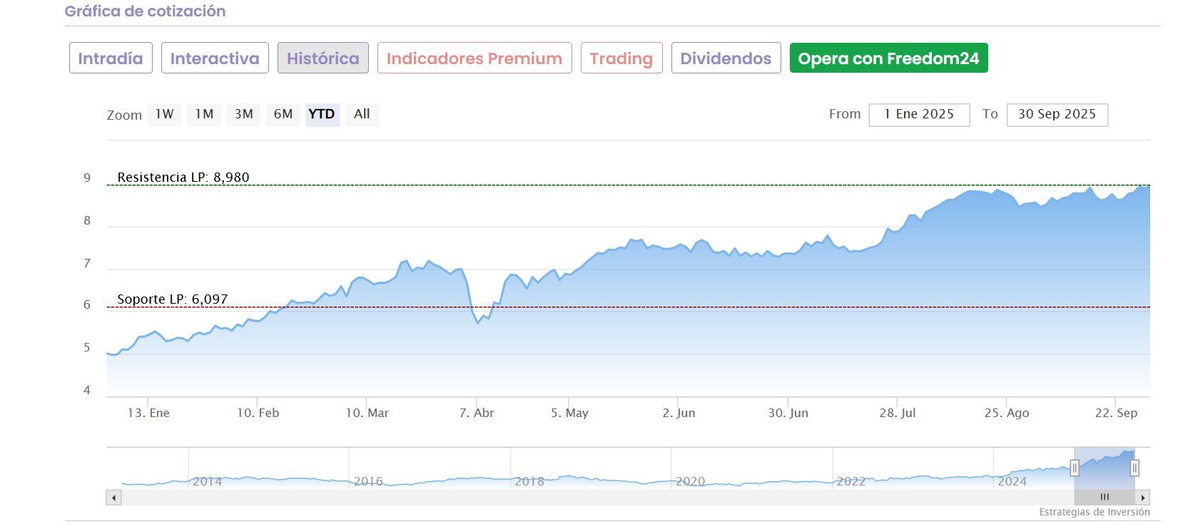1183x529 pixels.
Task: Switch to the Intradía chart tab
Action: (111, 58)
